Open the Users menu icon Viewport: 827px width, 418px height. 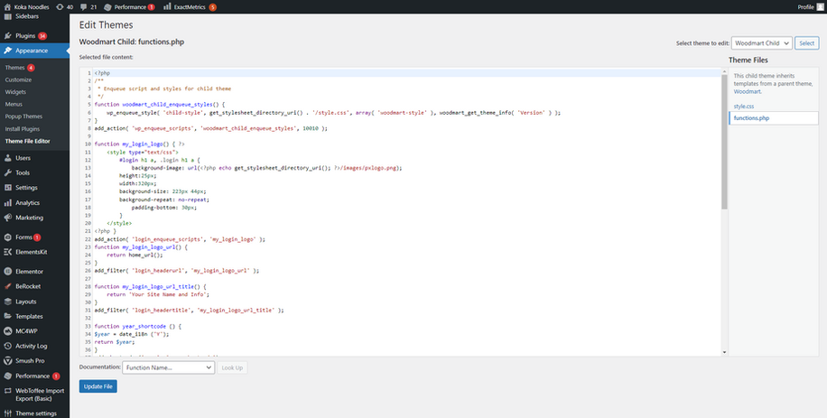point(8,158)
